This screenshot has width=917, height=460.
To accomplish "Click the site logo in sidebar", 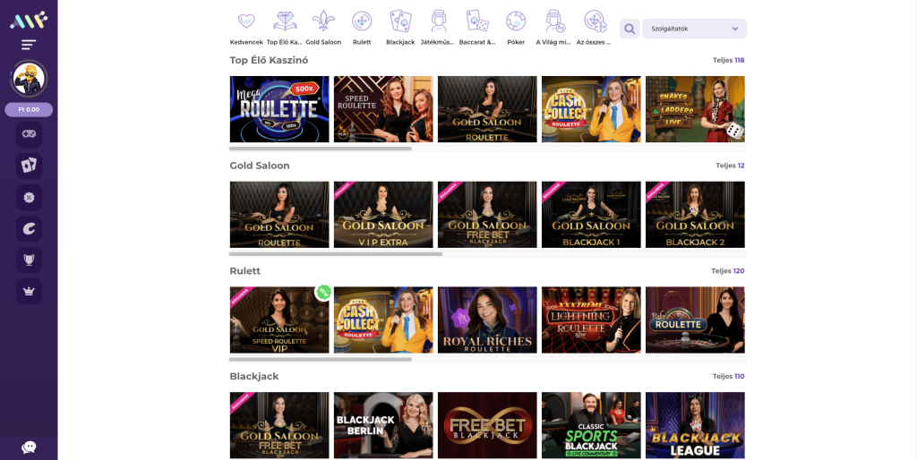I will 29,21.
